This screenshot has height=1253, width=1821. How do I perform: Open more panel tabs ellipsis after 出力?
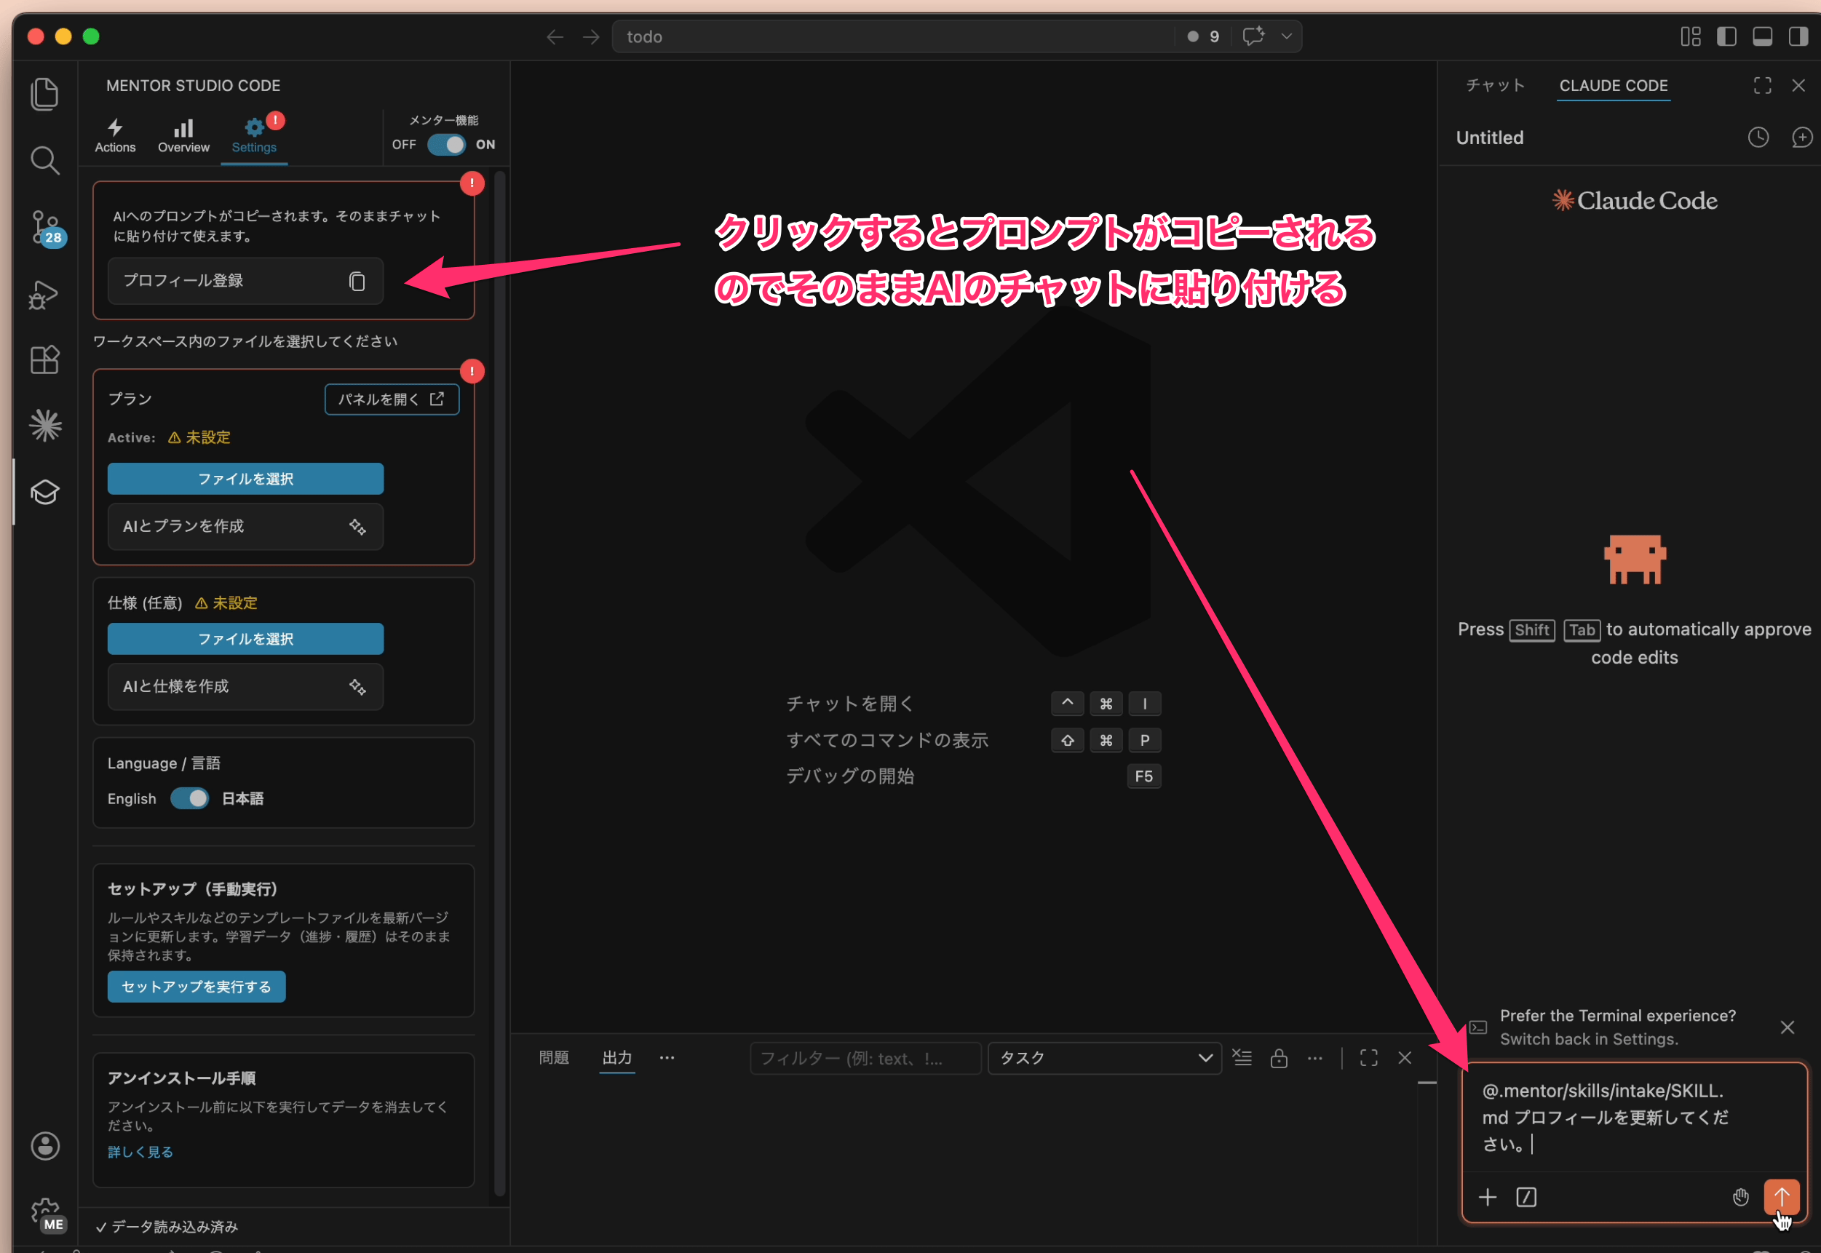coord(667,1058)
